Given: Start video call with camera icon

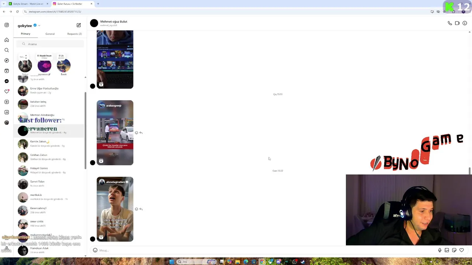Looking at the screenshot, I should [x=457, y=23].
